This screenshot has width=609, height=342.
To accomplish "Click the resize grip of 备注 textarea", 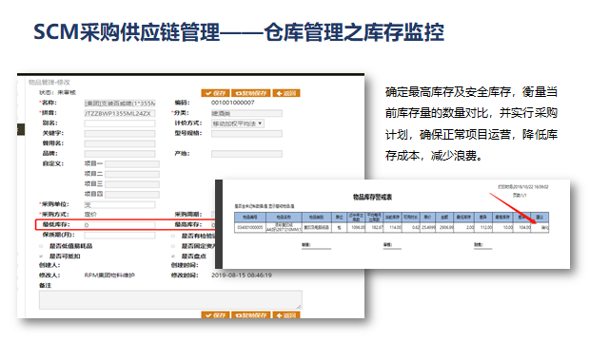I will click(x=299, y=306).
